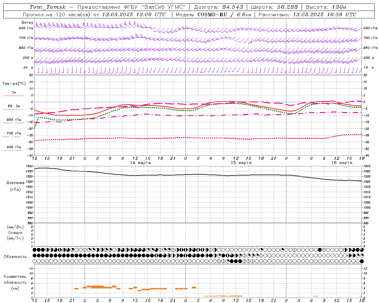Click the Тем-ра(°C) temperature axis title

pyautogui.click(x=14, y=84)
